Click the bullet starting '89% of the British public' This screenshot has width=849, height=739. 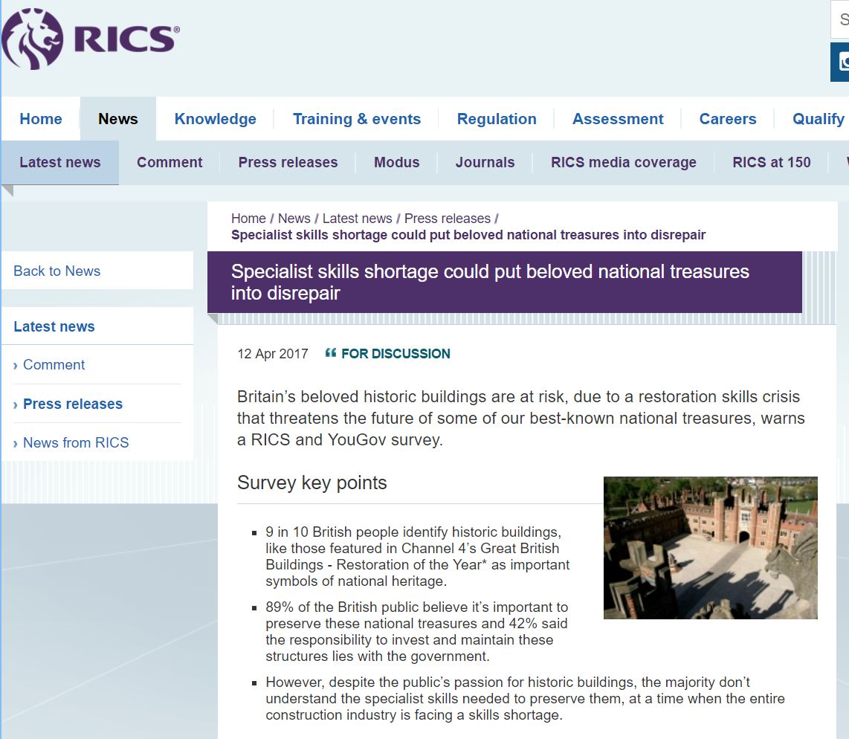pyautogui.click(x=416, y=632)
